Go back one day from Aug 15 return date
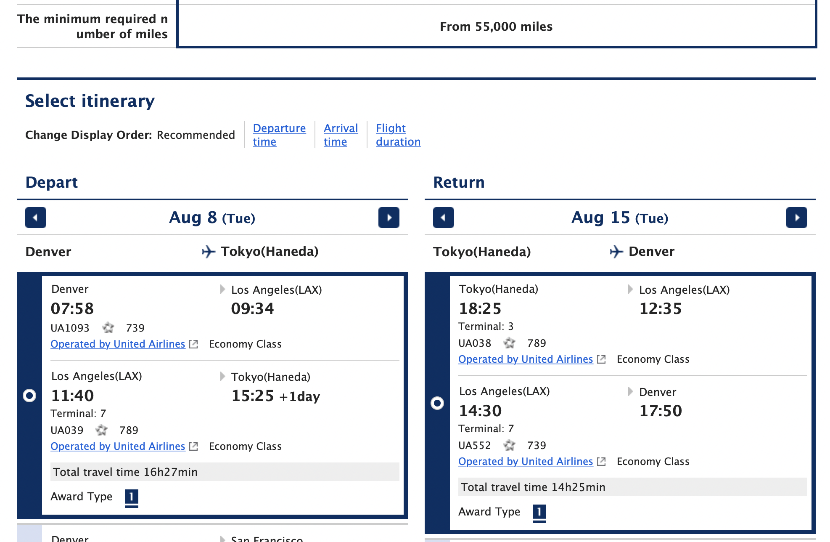This screenshot has height=542, width=830. [x=444, y=218]
